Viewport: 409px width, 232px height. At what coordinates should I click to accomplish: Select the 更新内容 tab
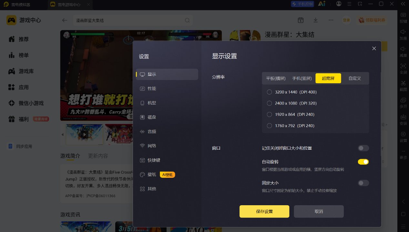(98, 156)
